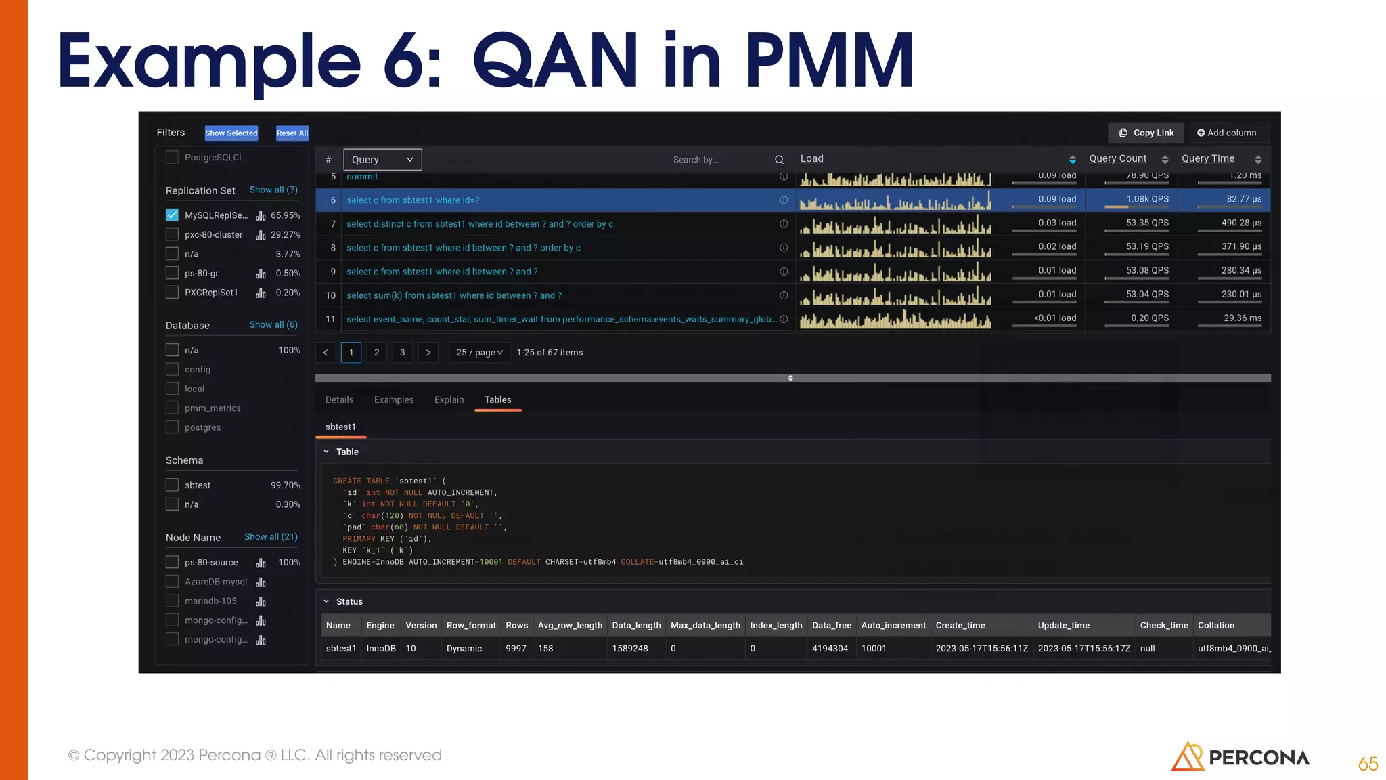Screen dimensions: 1386x780
Task: Select query 'select sum(k) from sbtest1'
Action: click(x=454, y=296)
